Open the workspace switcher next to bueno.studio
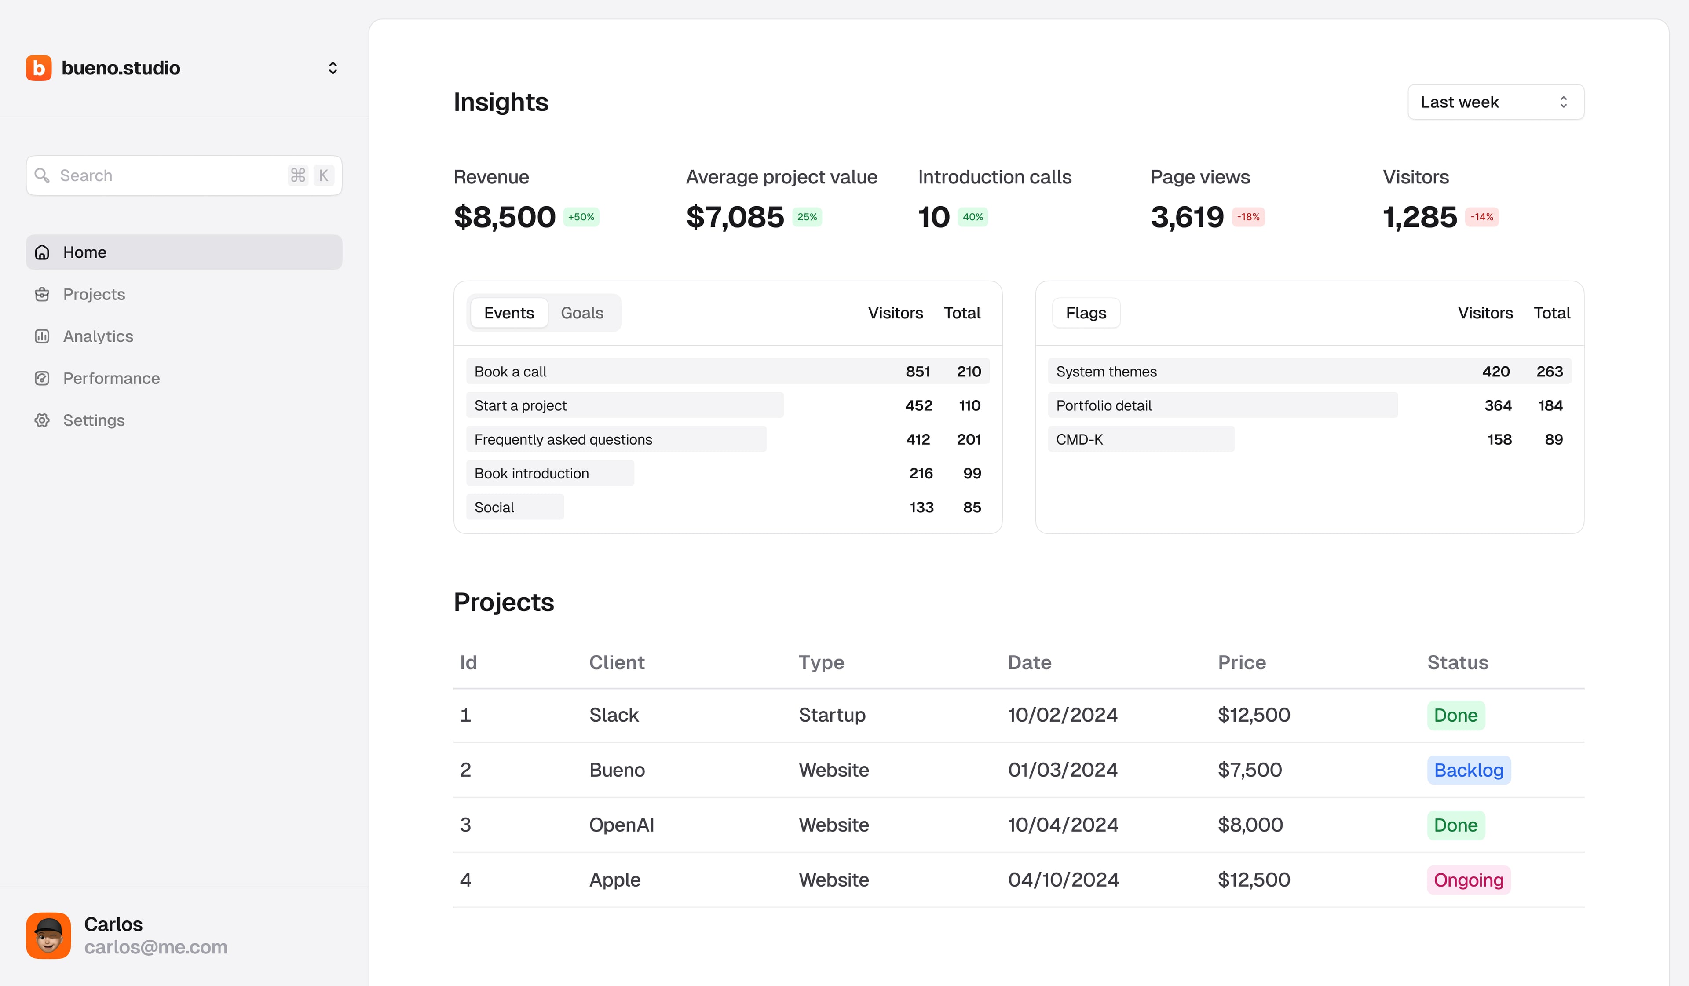Image resolution: width=1689 pixels, height=986 pixels. point(333,67)
